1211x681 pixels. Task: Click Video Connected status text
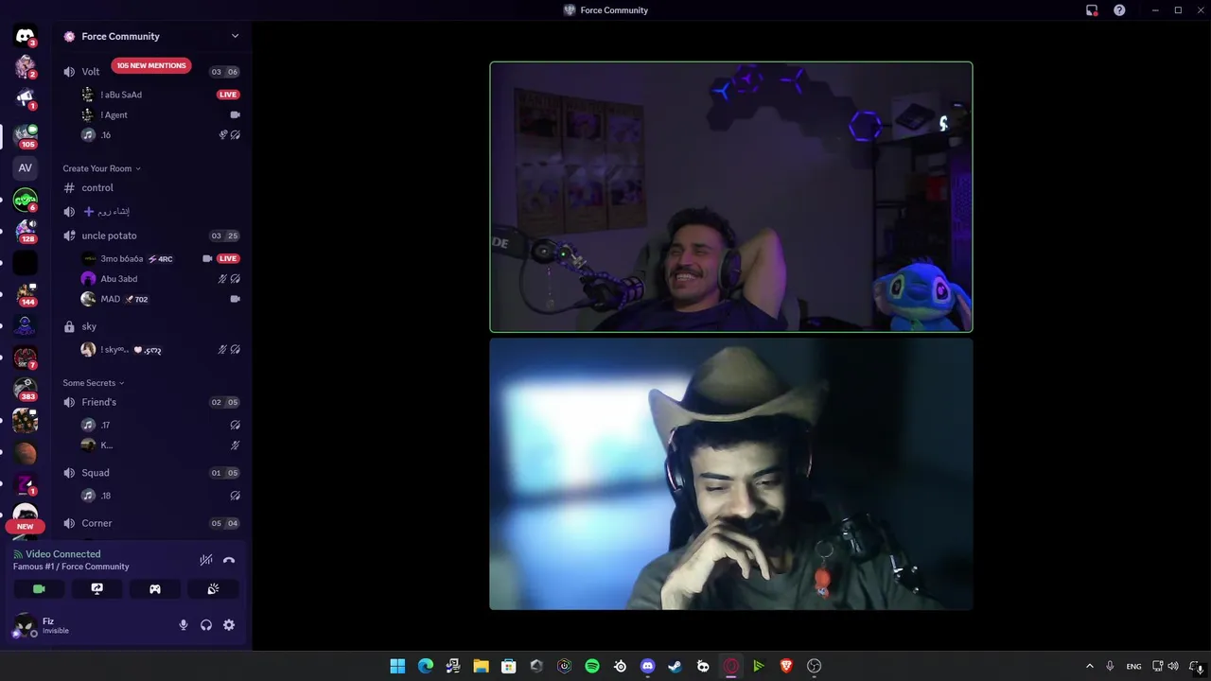[62, 554]
